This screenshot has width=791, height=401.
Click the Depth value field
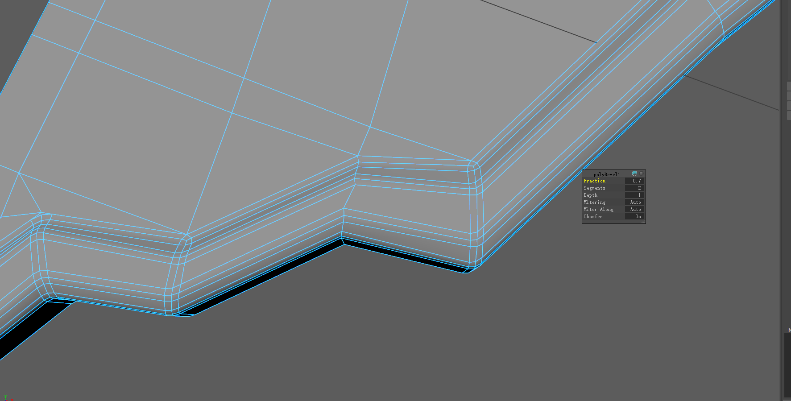(x=634, y=195)
